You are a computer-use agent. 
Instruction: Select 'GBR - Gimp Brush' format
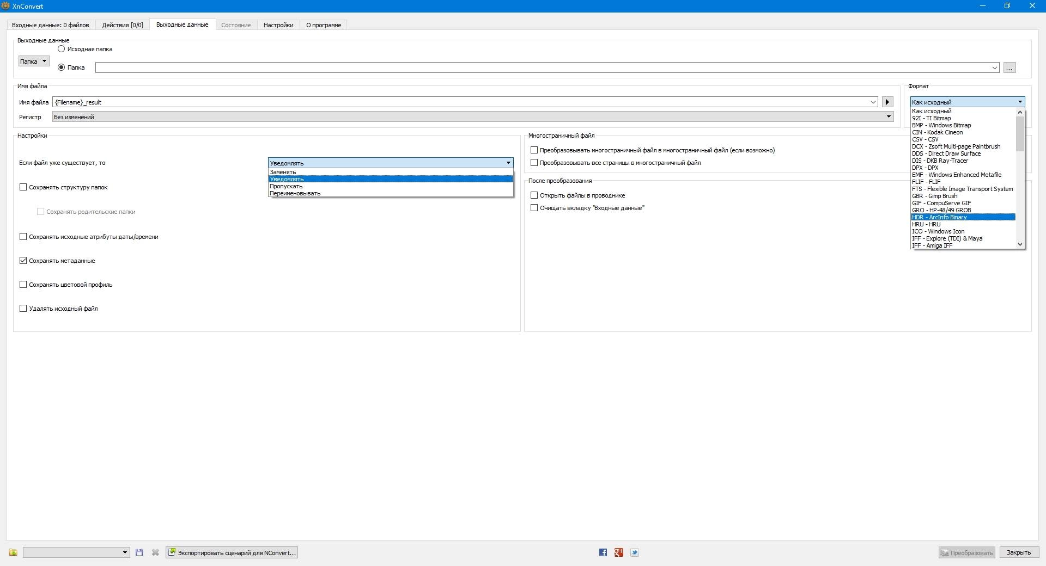click(x=963, y=196)
